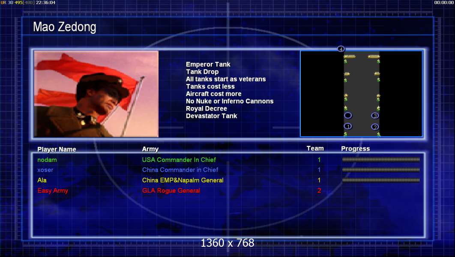
Task: Click the 'Tanks cost less' line
Action: point(210,87)
